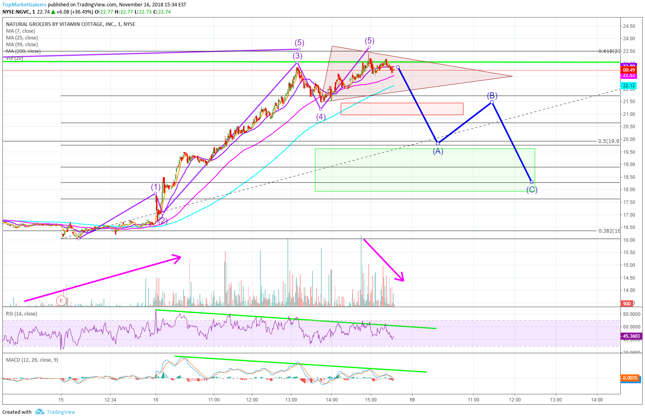The width and height of the screenshot is (645, 419).
Task: Select the MA (25, close) indicator label
Action: pyautogui.click(x=22, y=38)
